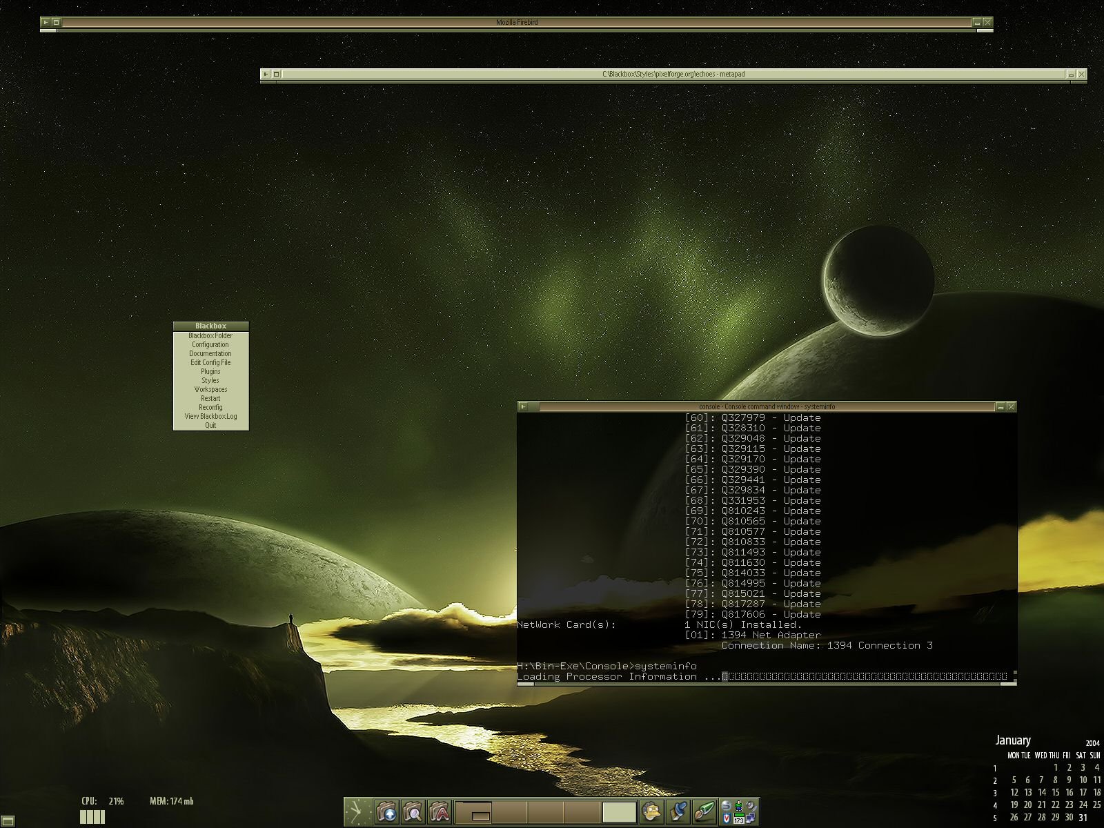The height and width of the screenshot is (828, 1104).
Task: Minimize the metapad window
Action: point(1072,74)
